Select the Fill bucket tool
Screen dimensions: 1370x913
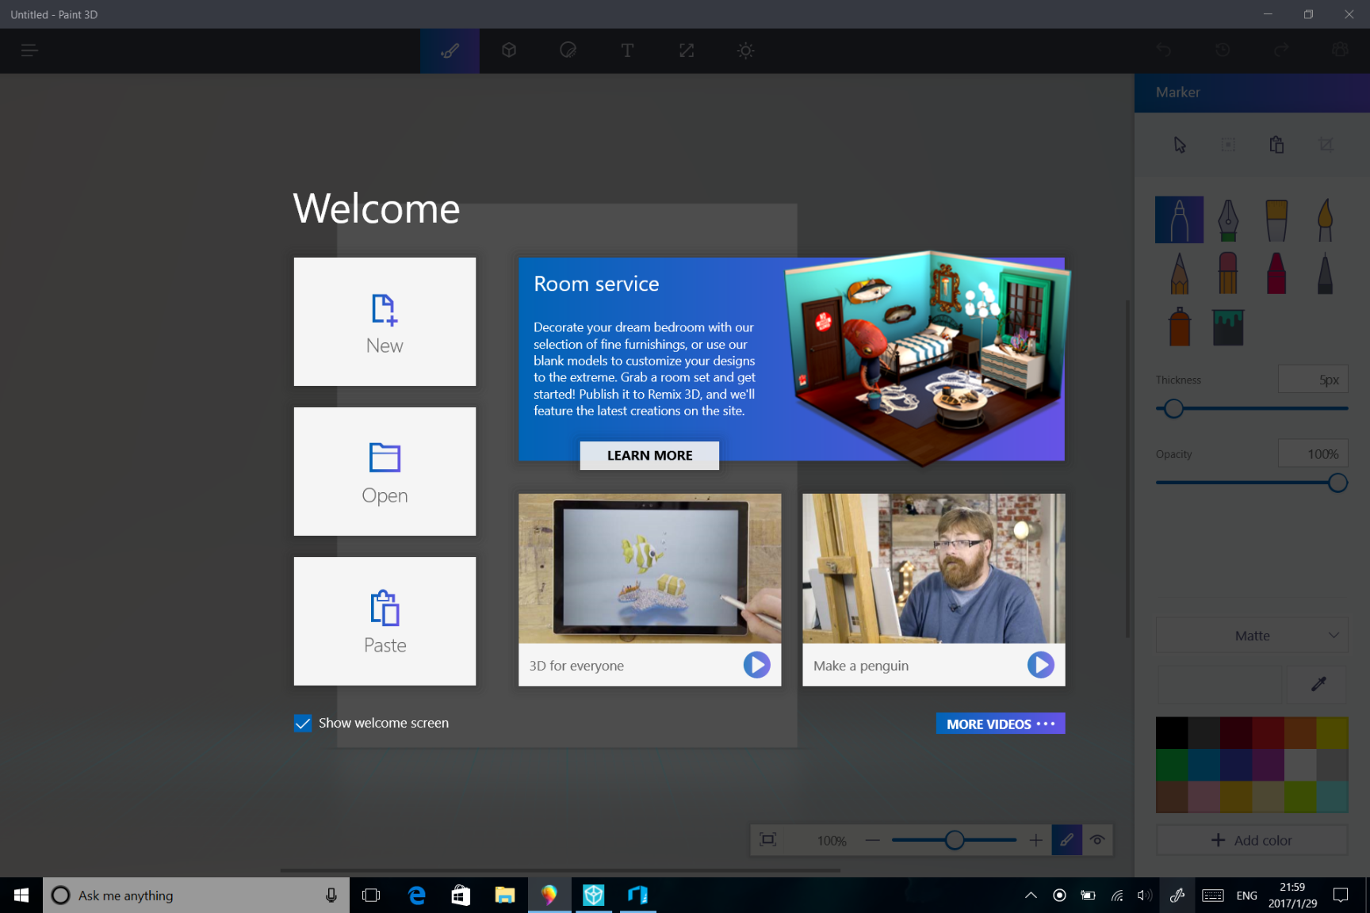click(1228, 326)
